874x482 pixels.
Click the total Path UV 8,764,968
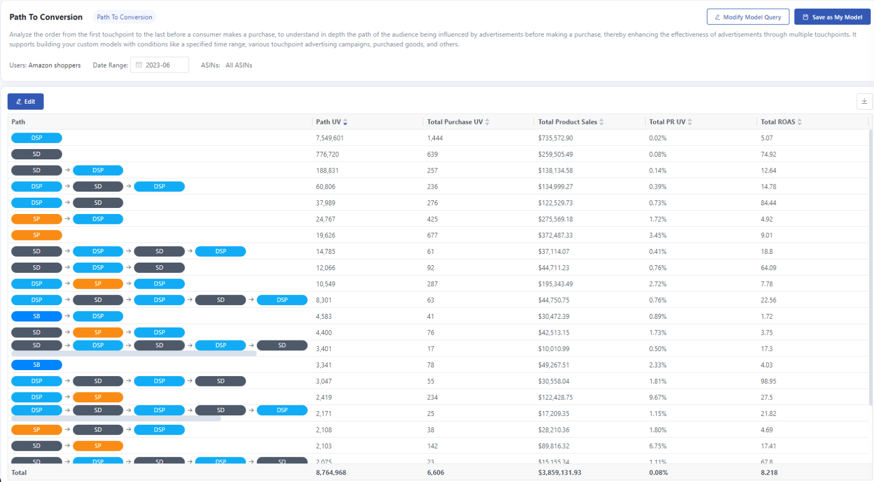tap(331, 473)
